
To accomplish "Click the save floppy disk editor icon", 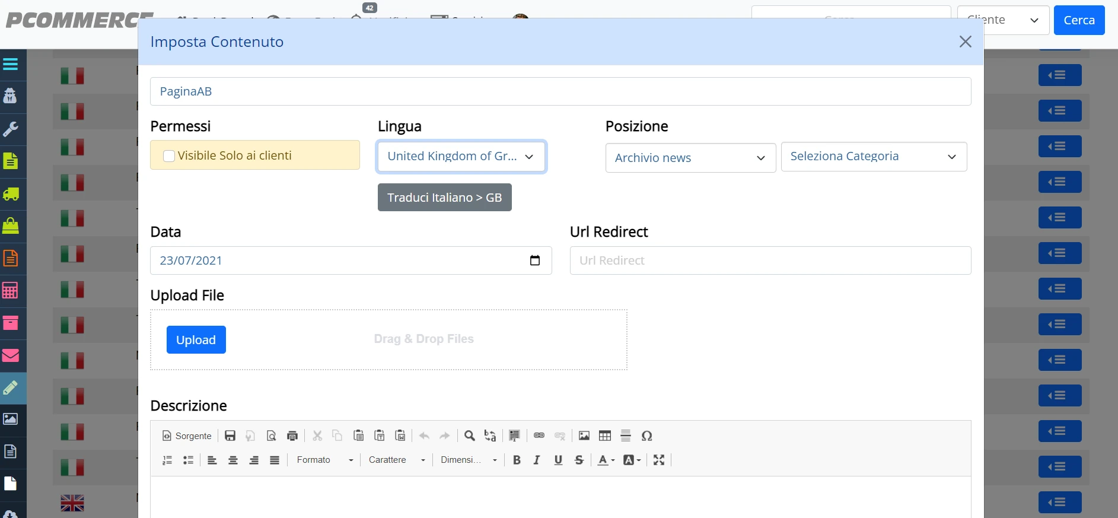I will coord(230,436).
